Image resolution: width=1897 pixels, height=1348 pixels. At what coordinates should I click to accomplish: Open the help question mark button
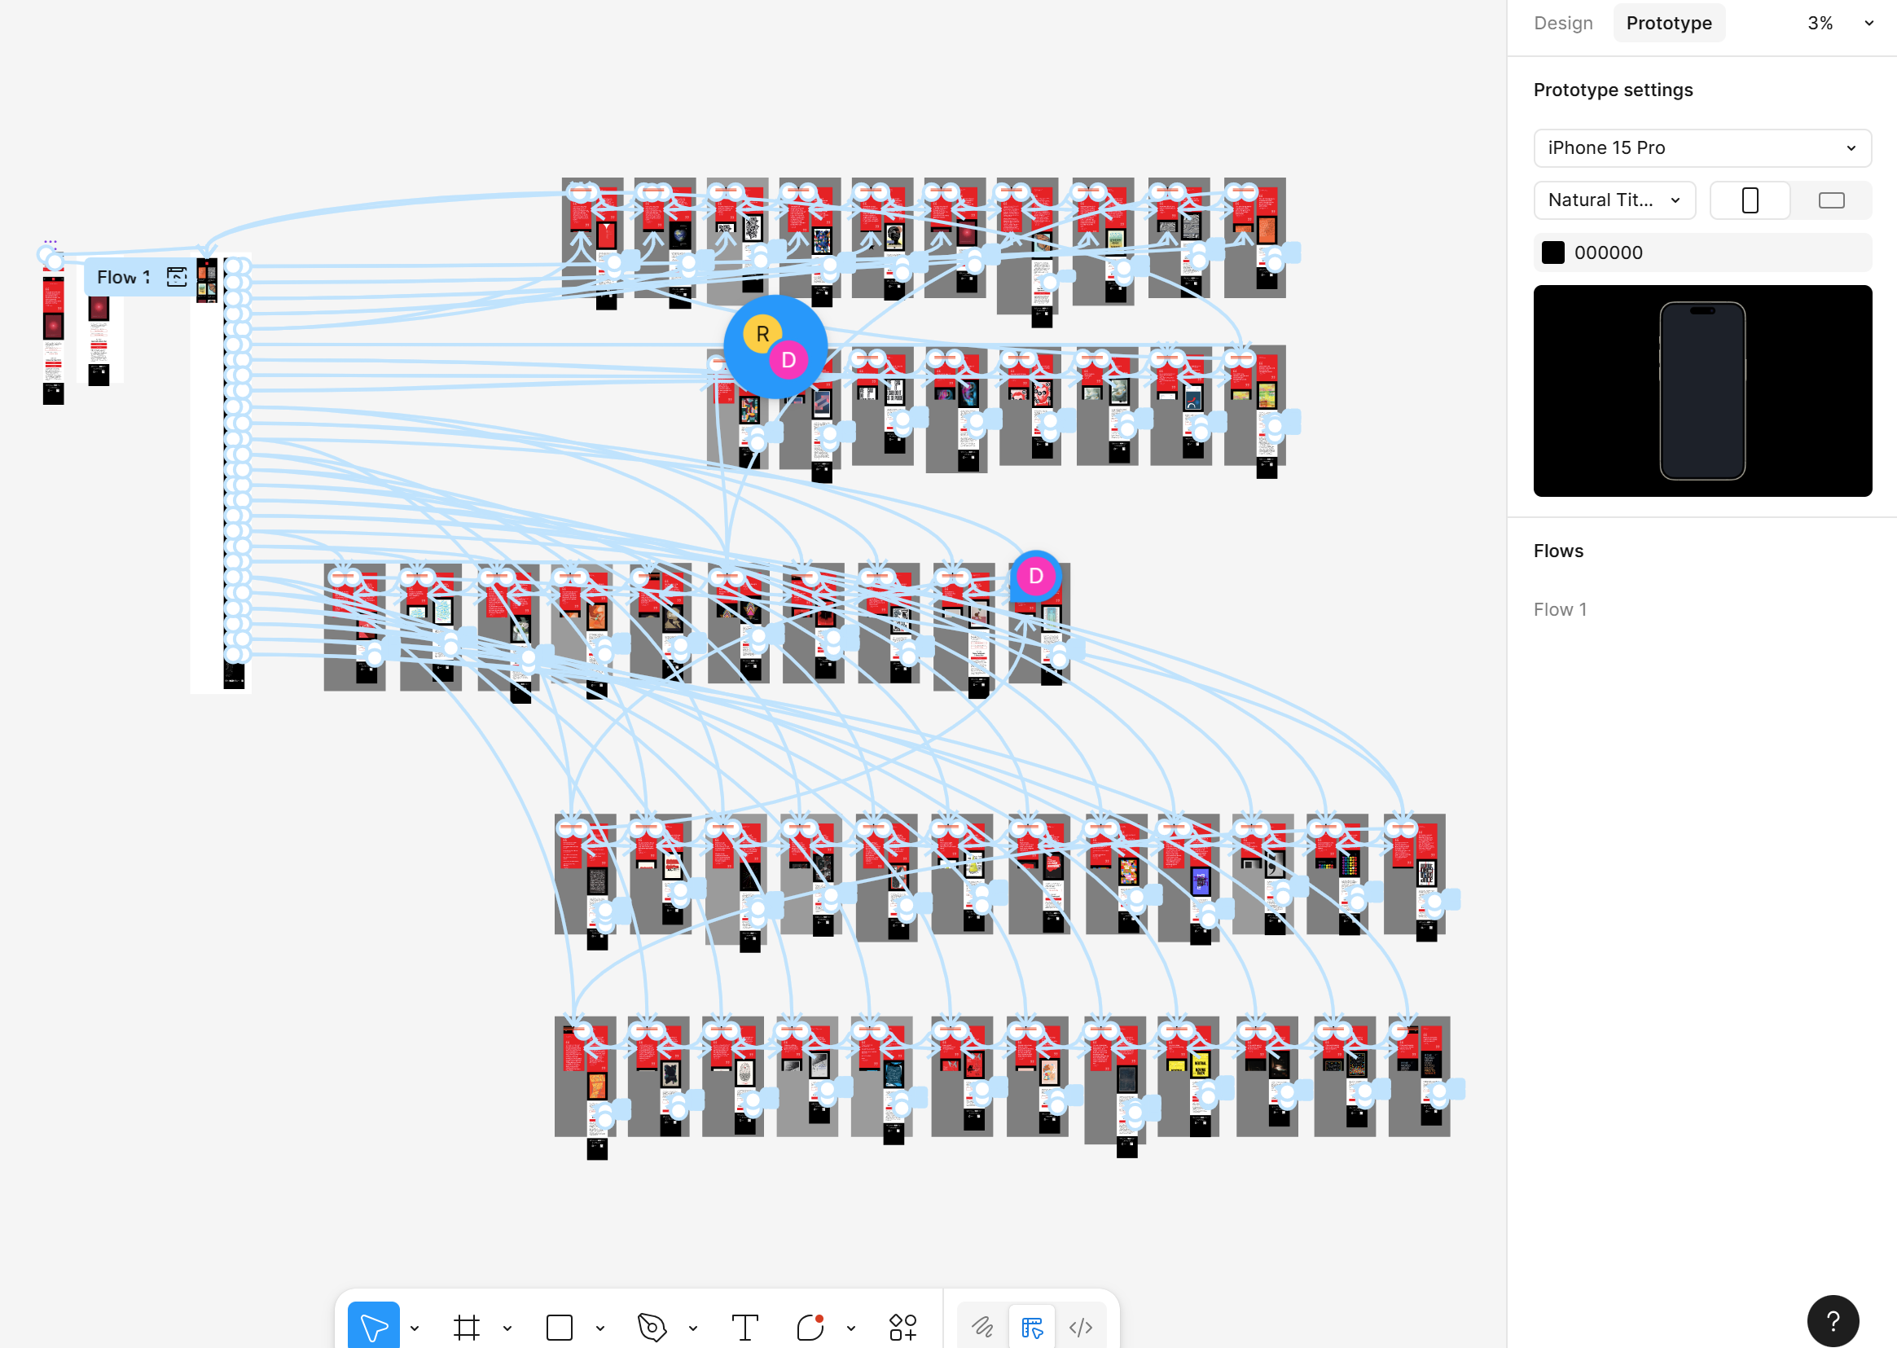point(1833,1320)
